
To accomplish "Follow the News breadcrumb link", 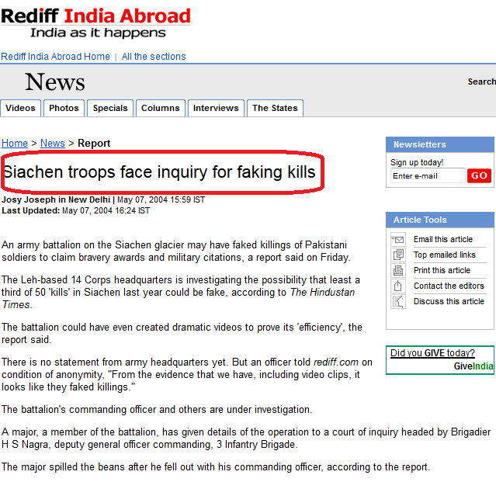I will 53,144.
